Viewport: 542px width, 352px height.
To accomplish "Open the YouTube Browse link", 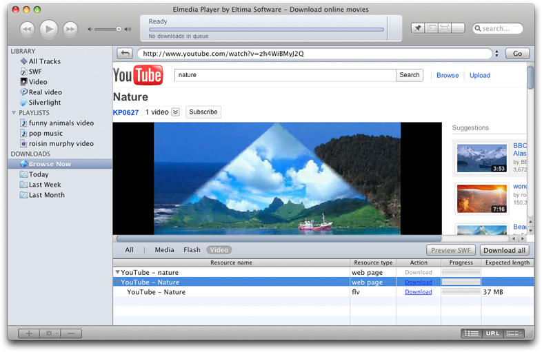I will [448, 75].
